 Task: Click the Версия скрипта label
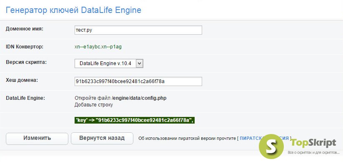[x=26, y=62]
